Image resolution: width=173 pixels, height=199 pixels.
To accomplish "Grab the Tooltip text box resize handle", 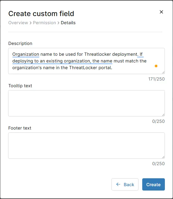I will coord(163,115).
